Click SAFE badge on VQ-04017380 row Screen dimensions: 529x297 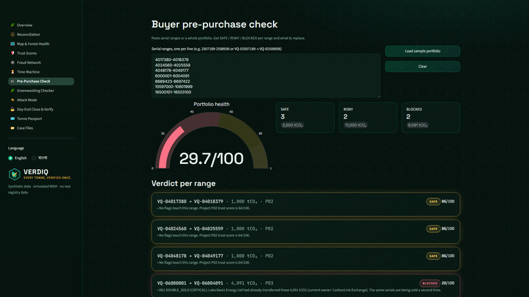point(433,201)
